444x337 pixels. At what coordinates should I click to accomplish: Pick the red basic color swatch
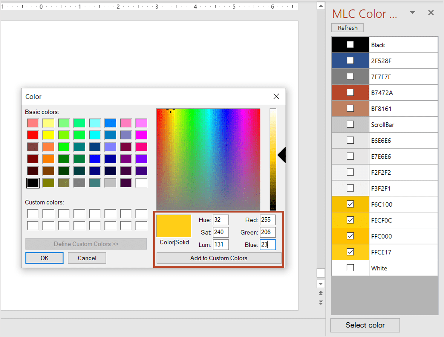click(33, 135)
